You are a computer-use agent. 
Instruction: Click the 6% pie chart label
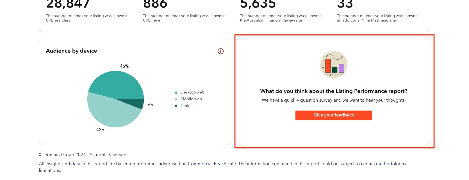pos(151,105)
